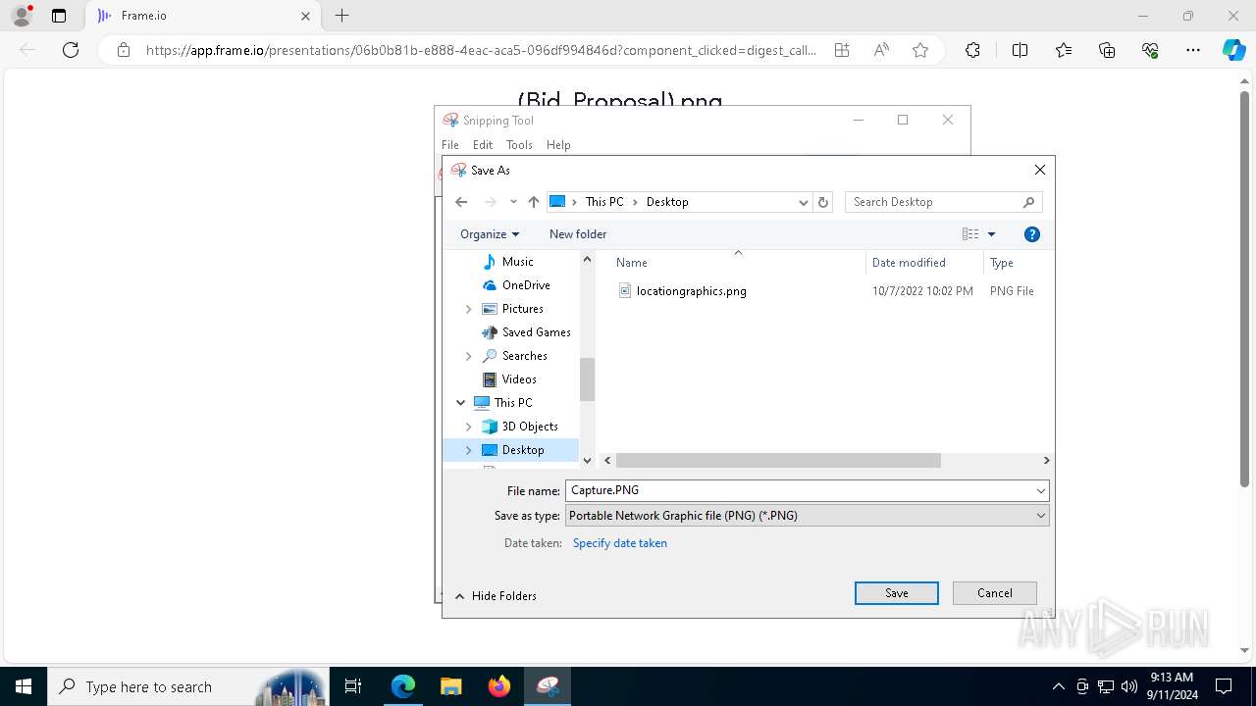Open Browser essentials icon
The image size is (1256, 706).
[1150, 50]
